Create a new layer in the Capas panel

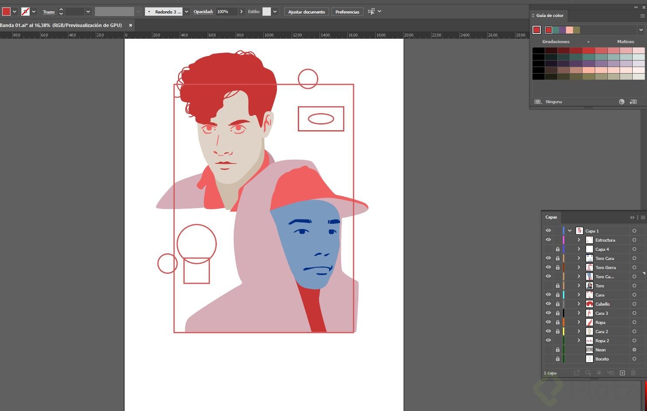pos(622,373)
